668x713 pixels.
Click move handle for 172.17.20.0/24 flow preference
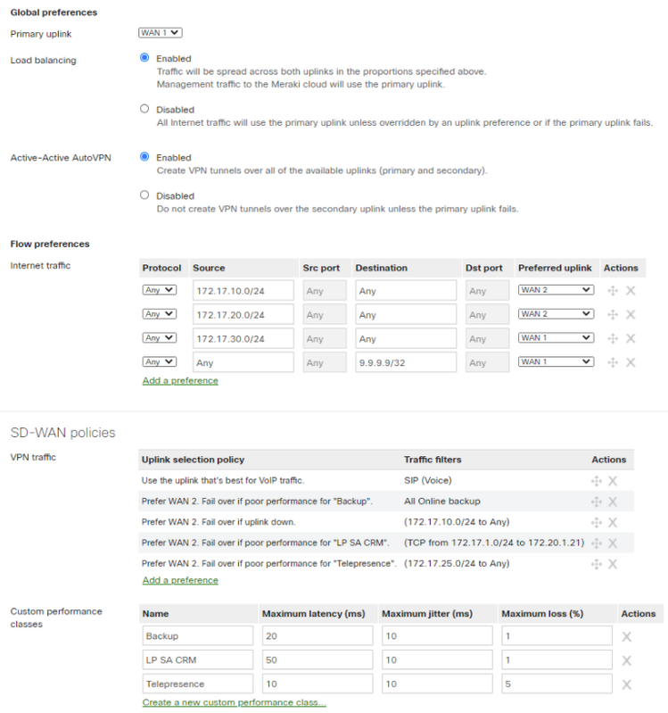613,314
